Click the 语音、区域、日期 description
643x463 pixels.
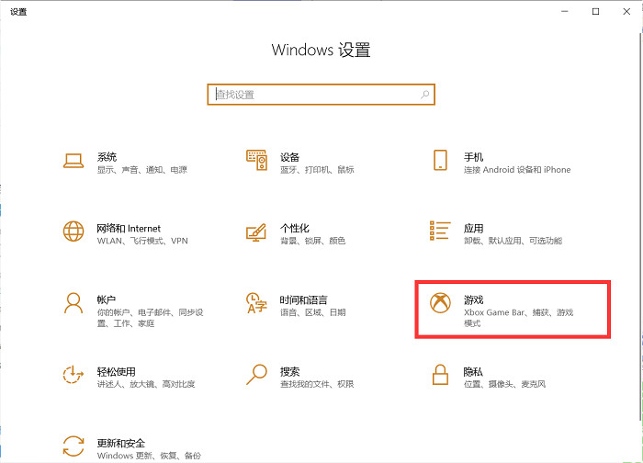click(x=313, y=312)
